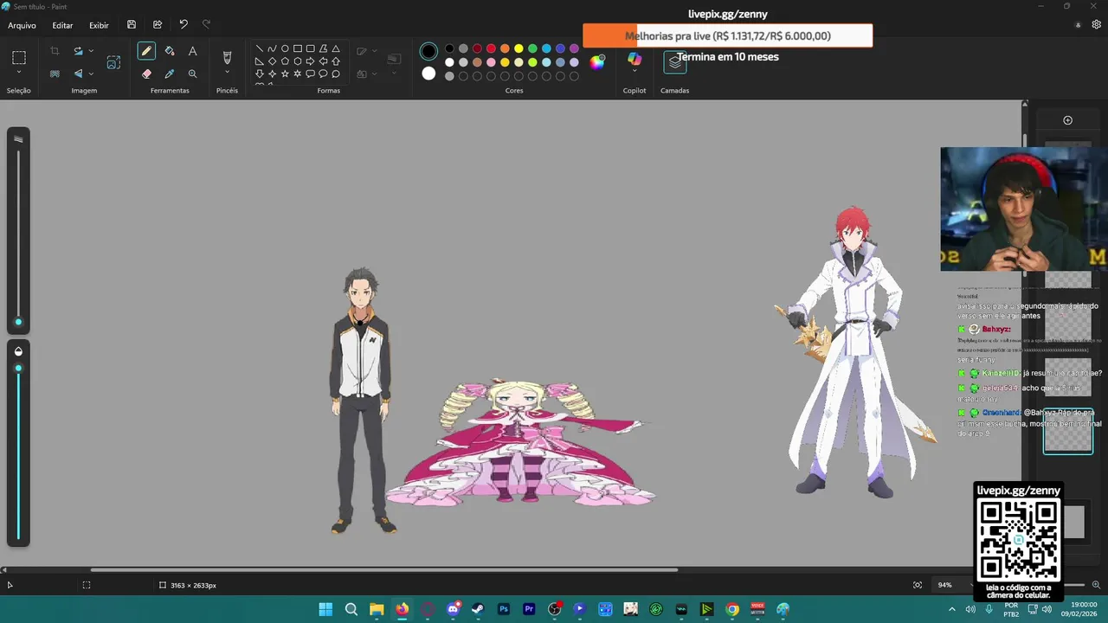This screenshot has width=1108, height=623.
Task: Pick the green color swatch
Action: click(x=532, y=48)
